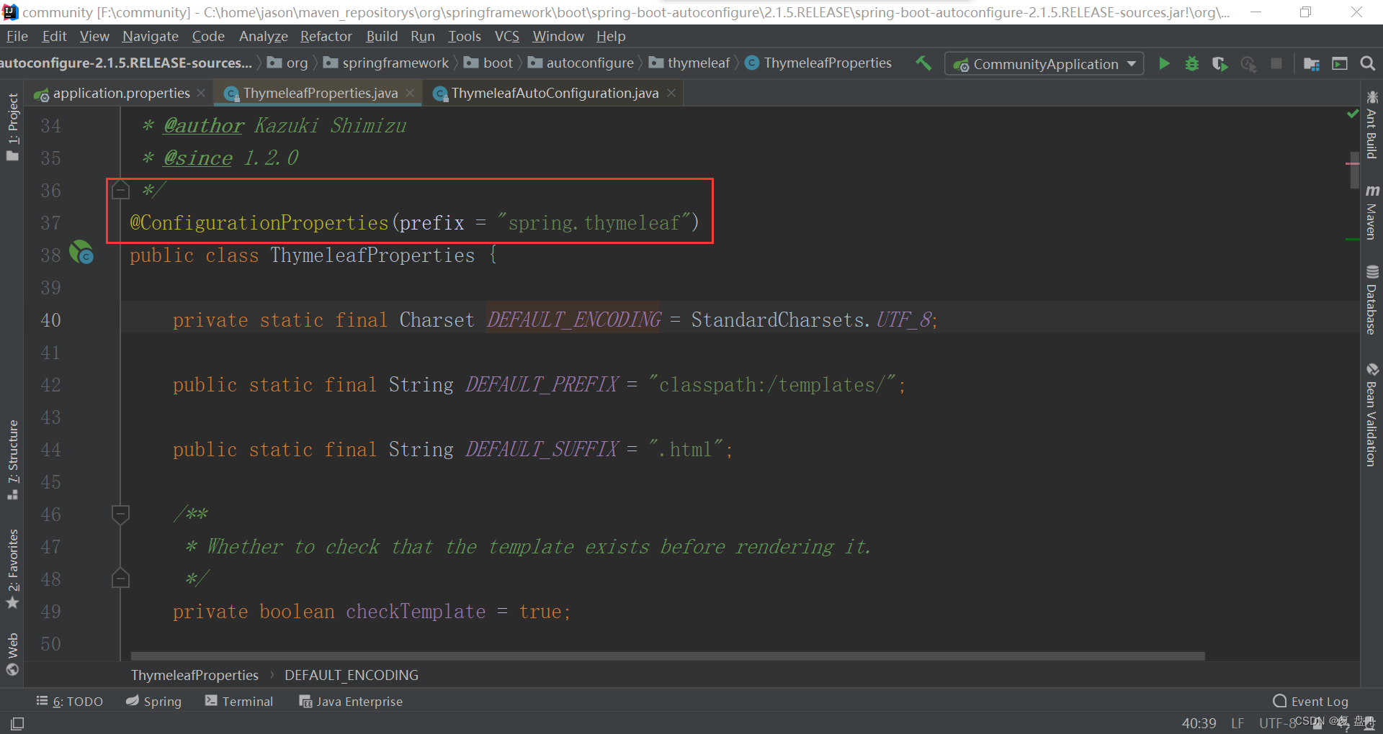
Task: Click checkTemplate field on line 49
Action: [416, 612]
